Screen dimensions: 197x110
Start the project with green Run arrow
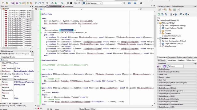[56, 3]
